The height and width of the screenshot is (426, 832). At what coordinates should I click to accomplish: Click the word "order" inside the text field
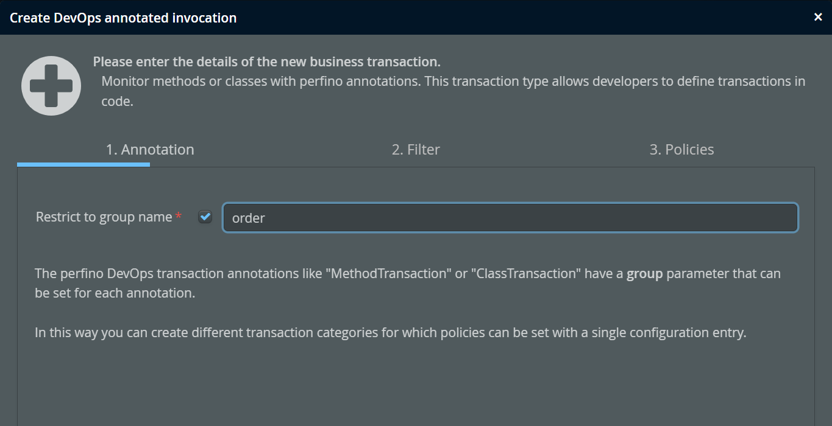pos(249,218)
